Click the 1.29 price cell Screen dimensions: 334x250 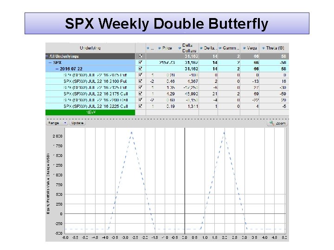pyautogui.click(x=170, y=94)
